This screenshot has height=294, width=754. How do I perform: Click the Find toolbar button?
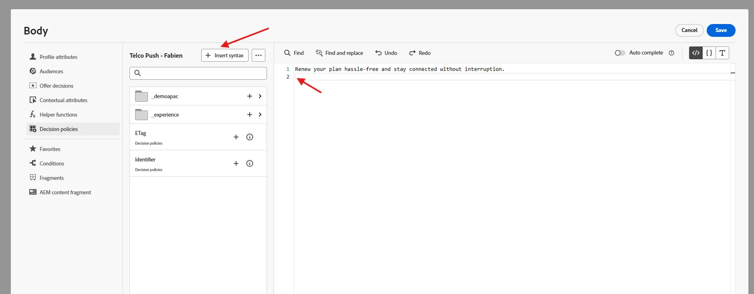pos(294,53)
